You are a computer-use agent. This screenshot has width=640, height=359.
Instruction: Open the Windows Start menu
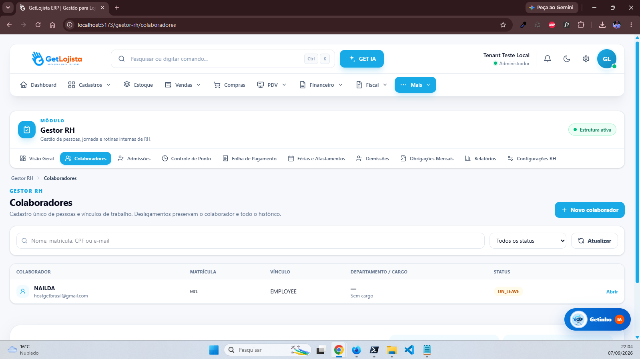(x=214, y=350)
